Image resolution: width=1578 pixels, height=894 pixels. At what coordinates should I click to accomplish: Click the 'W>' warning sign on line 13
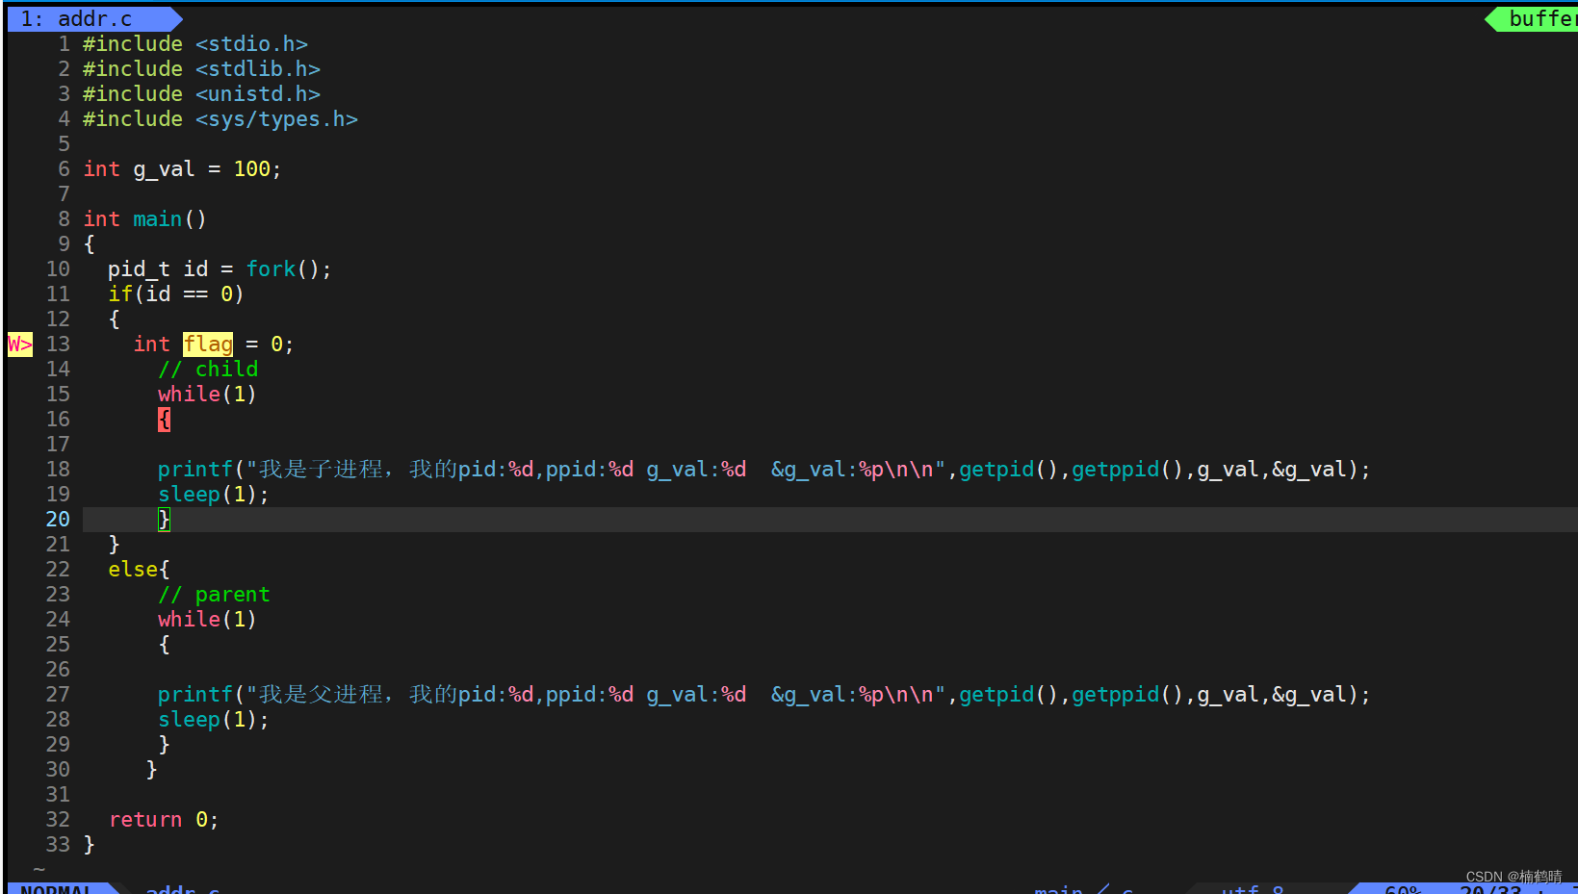coord(20,344)
